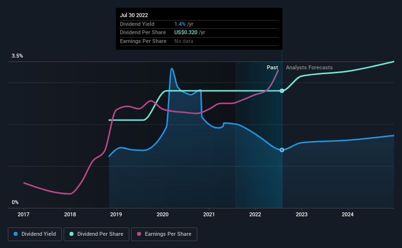Image resolution: width=402 pixels, height=248 pixels.
Task: Click the Analysts Forecasts label
Action: (309, 67)
